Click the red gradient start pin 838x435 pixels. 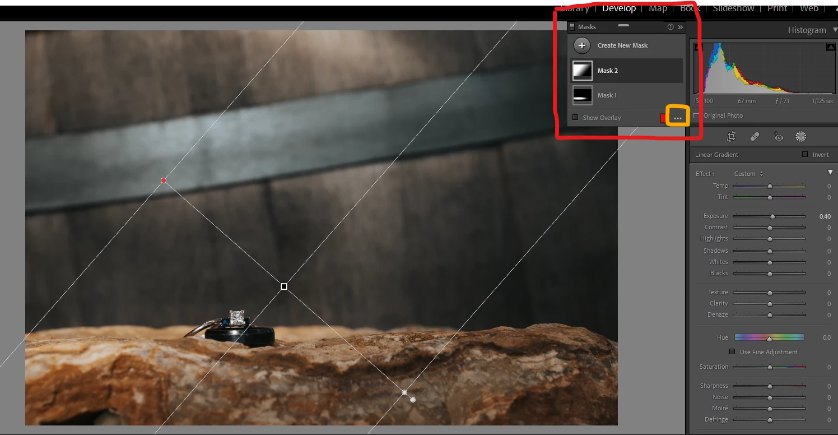pos(164,181)
